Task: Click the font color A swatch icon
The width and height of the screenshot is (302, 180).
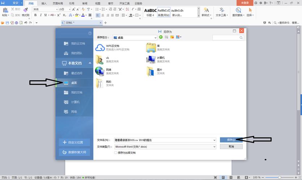Action: 83,15
